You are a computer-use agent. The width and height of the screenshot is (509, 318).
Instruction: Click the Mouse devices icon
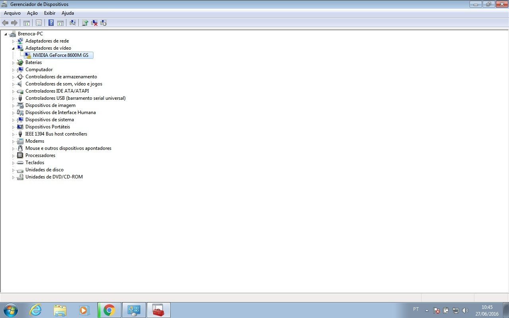tap(20, 148)
